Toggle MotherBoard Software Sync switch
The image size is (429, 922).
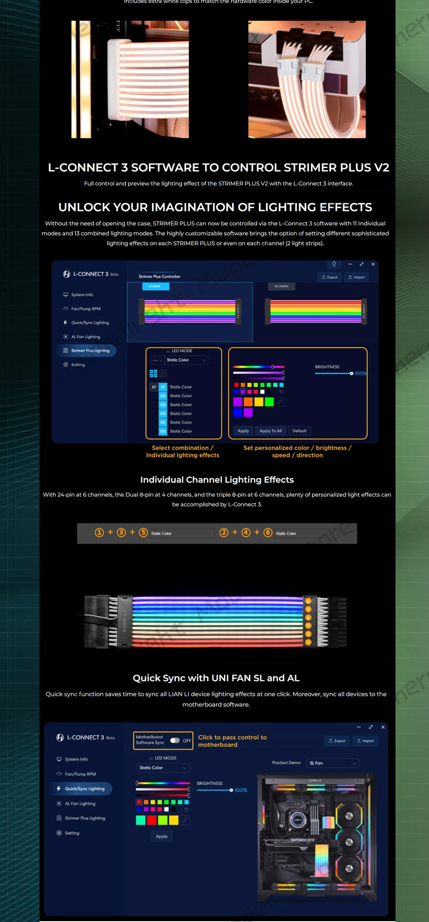pos(175,741)
